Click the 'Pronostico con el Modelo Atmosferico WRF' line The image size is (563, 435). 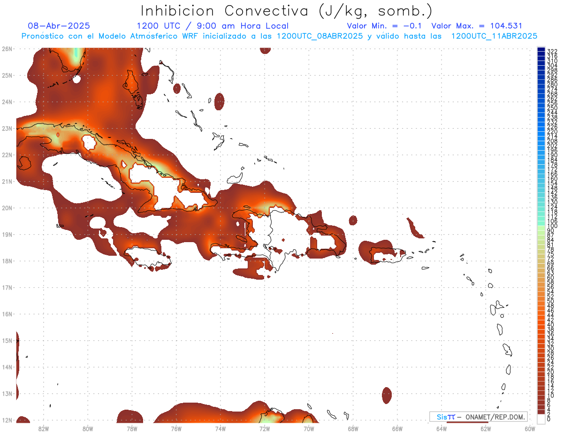click(x=279, y=36)
